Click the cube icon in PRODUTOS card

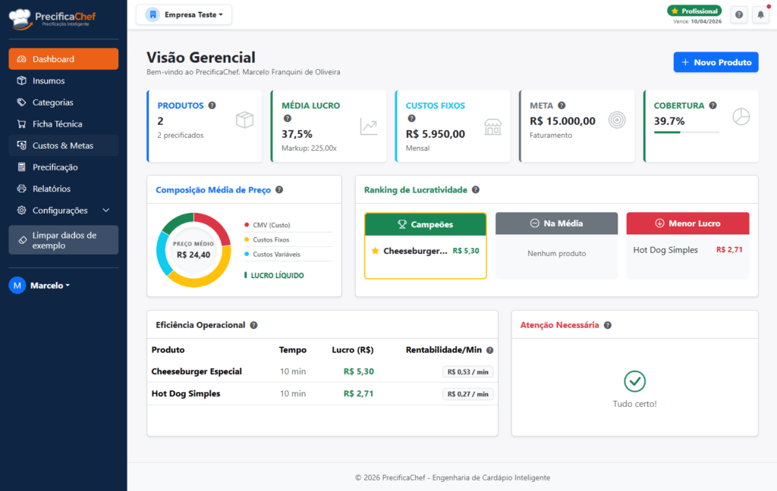tap(245, 120)
